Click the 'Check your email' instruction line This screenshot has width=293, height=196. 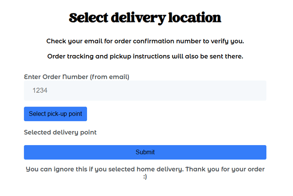click(145, 41)
